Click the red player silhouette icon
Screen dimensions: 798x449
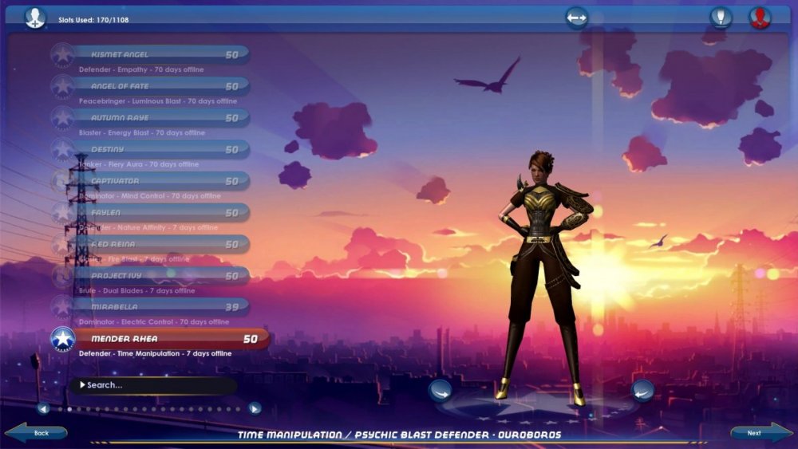760,18
